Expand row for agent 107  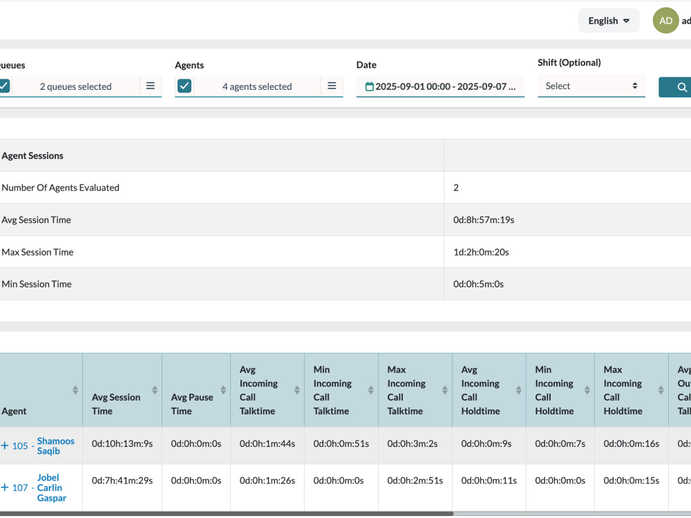pyautogui.click(x=4, y=488)
